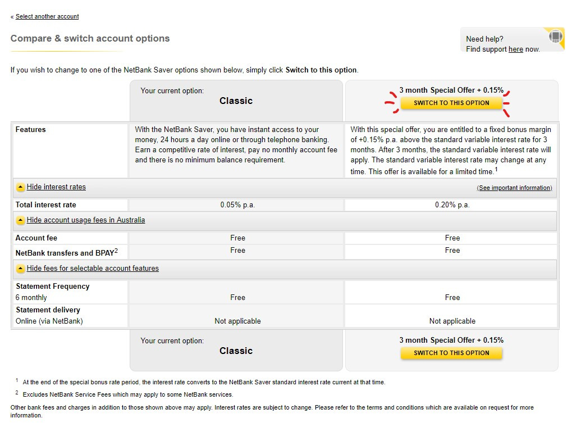The image size is (572, 427).
Task: Click top 'Classic' current option heading
Action: [x=236, y=101]
